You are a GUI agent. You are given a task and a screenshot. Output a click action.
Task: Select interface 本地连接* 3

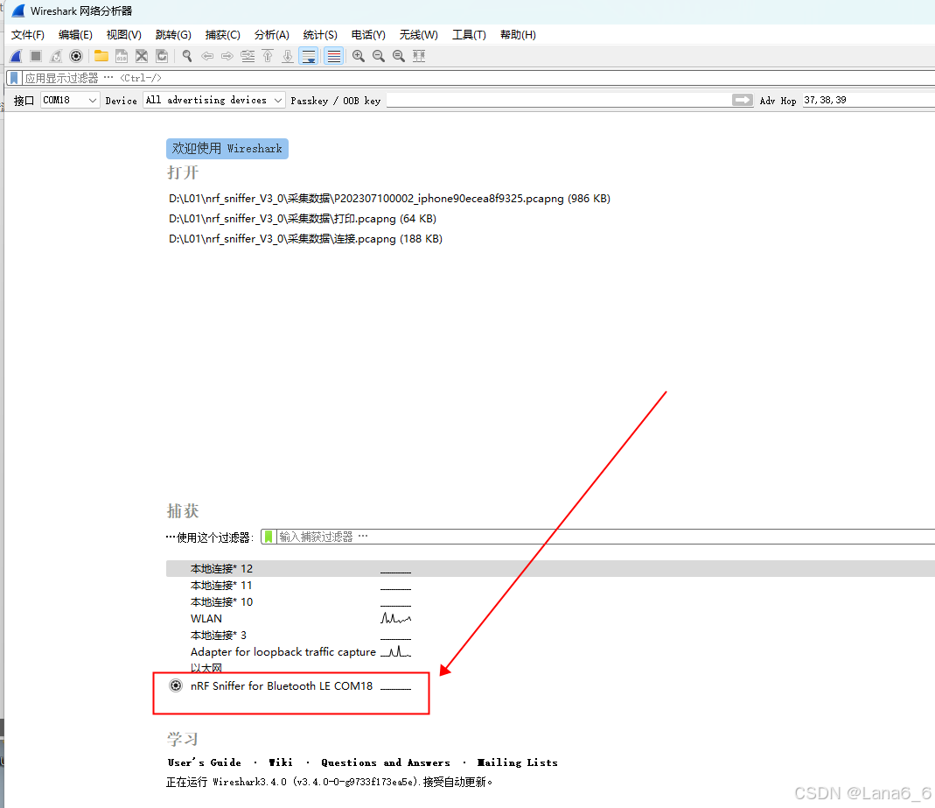pos(550,636)
